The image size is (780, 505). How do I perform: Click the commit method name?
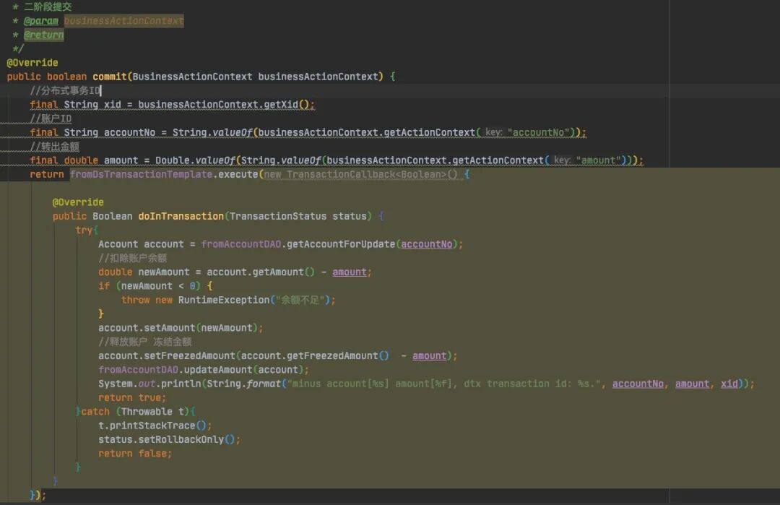pos(110,77)
